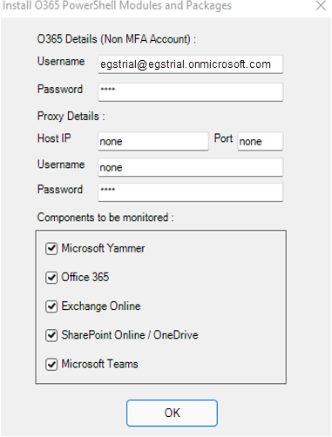Toggle SharePoint Online / OneDrive checkbox
The width and height of the screenshot is (332, 437).
pyautogui.click(x=51, y=335)
